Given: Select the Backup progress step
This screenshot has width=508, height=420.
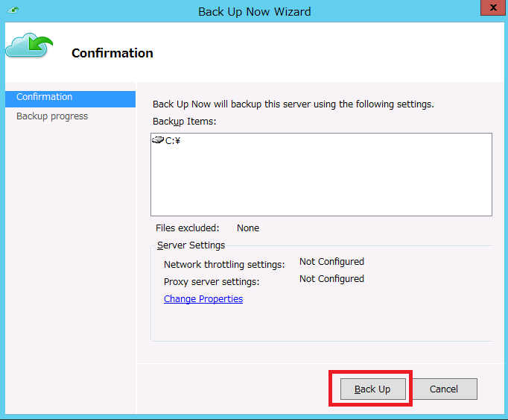Looking at the screenshot, I should [x=52, y=116].
